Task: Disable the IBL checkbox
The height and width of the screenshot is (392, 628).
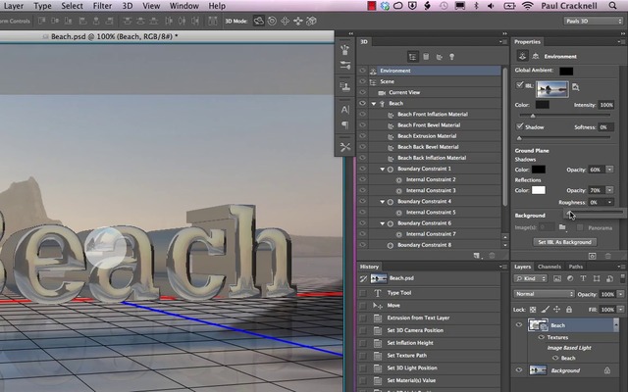Action: (520, 85)
